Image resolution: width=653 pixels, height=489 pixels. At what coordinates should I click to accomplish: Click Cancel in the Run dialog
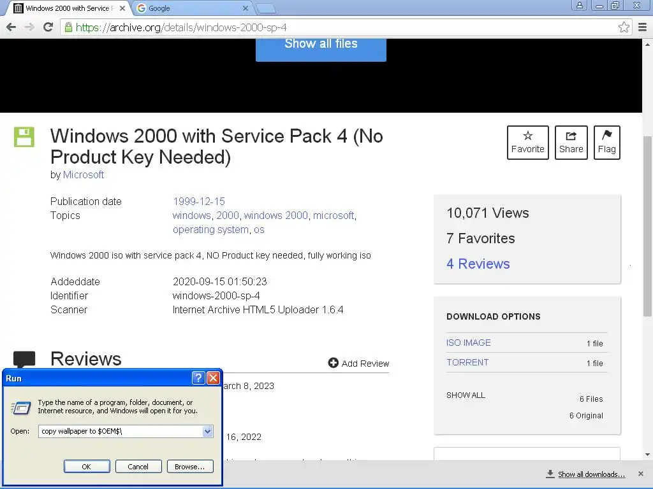tap(138, 467)
